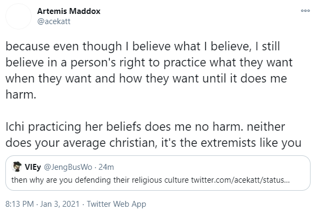317x210 pixels.
Task: Open the VIEy display name in quote
Action: pos(33,167)
